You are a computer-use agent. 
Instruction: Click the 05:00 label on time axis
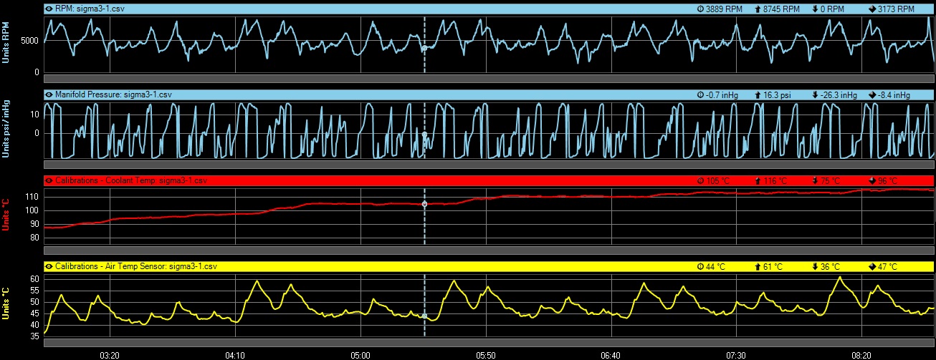point(360,354)
